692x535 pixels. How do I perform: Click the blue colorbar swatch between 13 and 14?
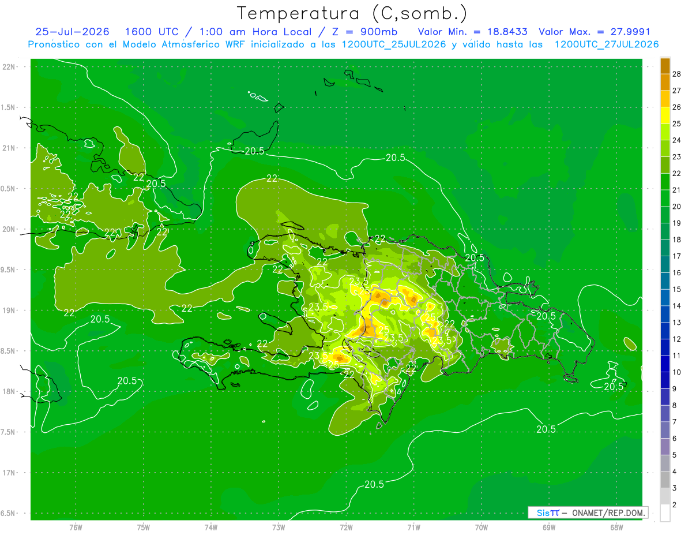665,314
